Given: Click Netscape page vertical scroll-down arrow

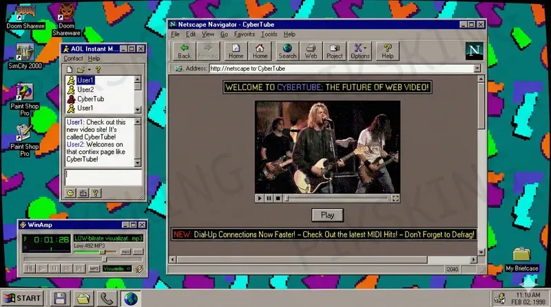Looking at the screenshot, I should click(481, 252).
